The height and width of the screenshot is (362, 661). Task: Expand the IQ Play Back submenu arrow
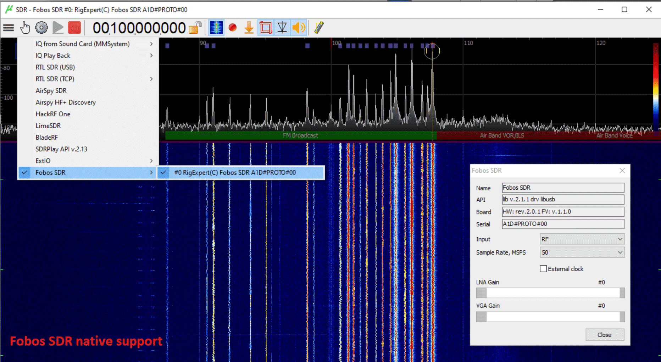pos(151,56)
